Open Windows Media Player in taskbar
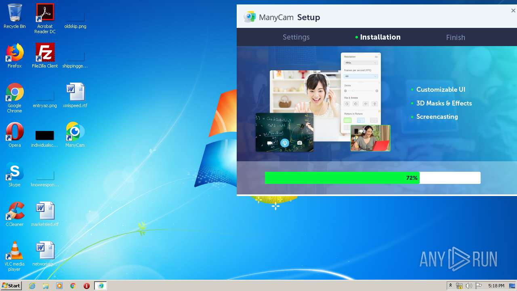517x291 pixels. [59, 286]
